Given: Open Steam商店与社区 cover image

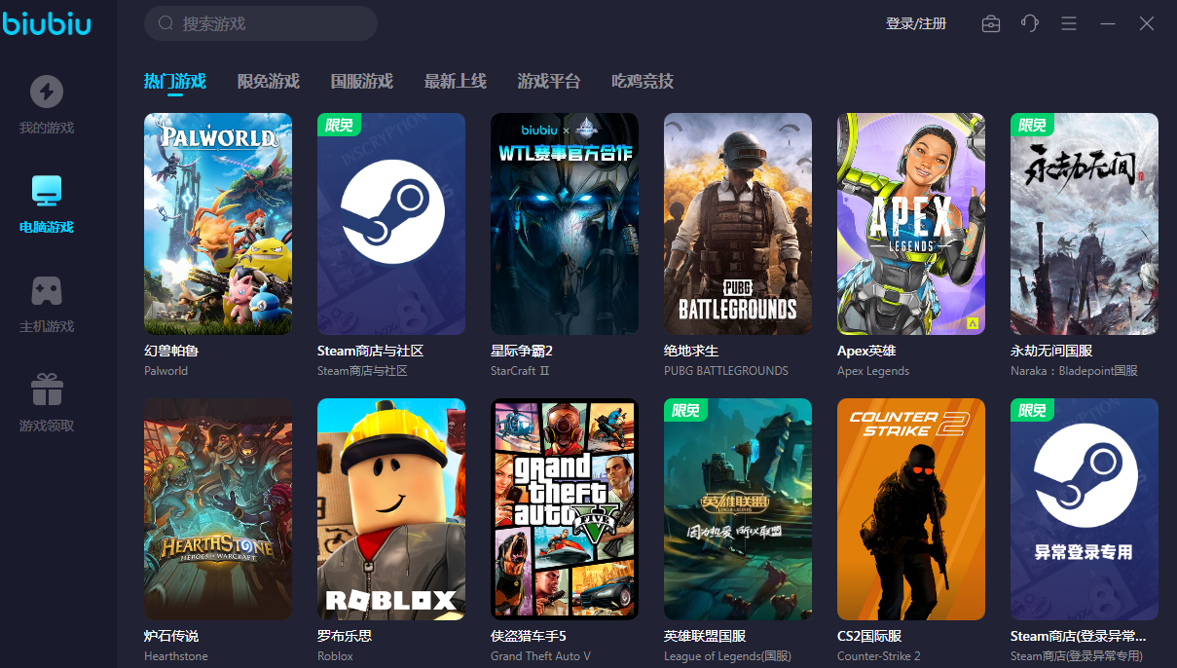Looking at the screenshot, I should pos(391,224).
